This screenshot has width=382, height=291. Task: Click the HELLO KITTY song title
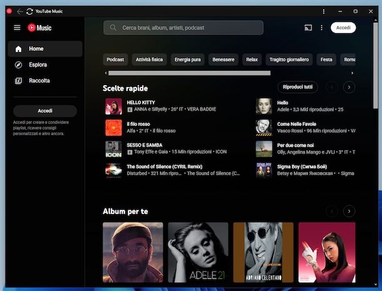(x=141, y=103)
